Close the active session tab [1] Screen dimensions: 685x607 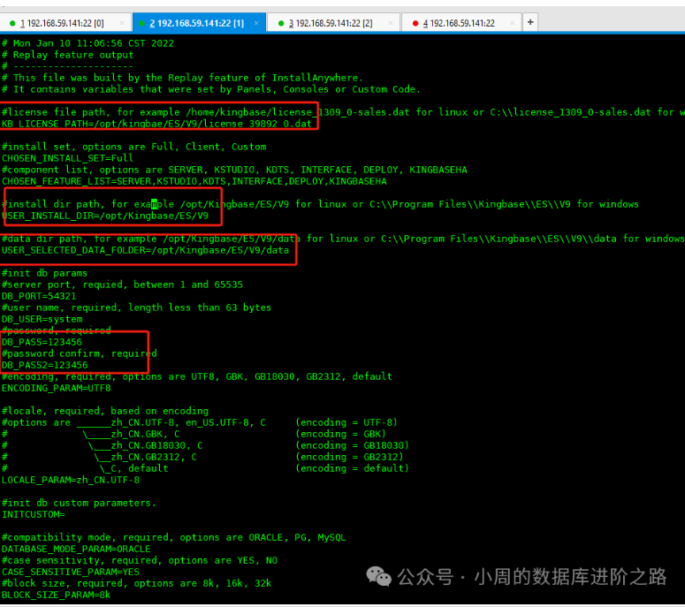coord(255,23)
